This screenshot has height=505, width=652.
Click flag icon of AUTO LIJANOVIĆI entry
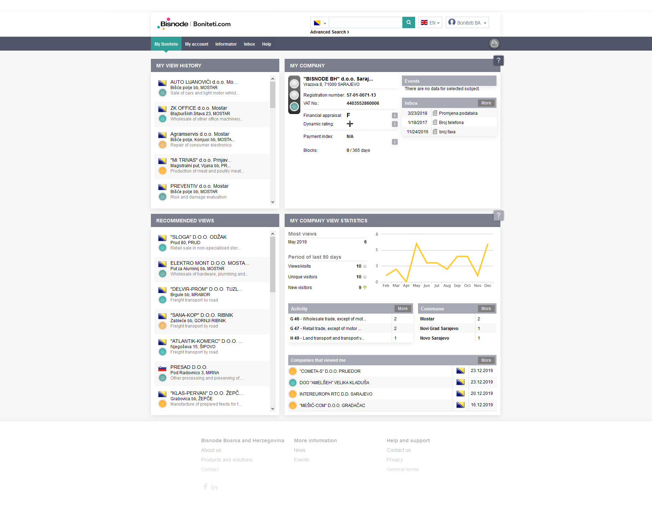162,83
